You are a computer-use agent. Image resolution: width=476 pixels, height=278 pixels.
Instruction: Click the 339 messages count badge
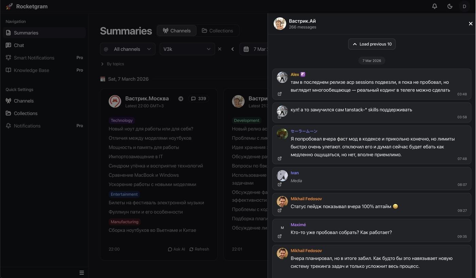199,99
